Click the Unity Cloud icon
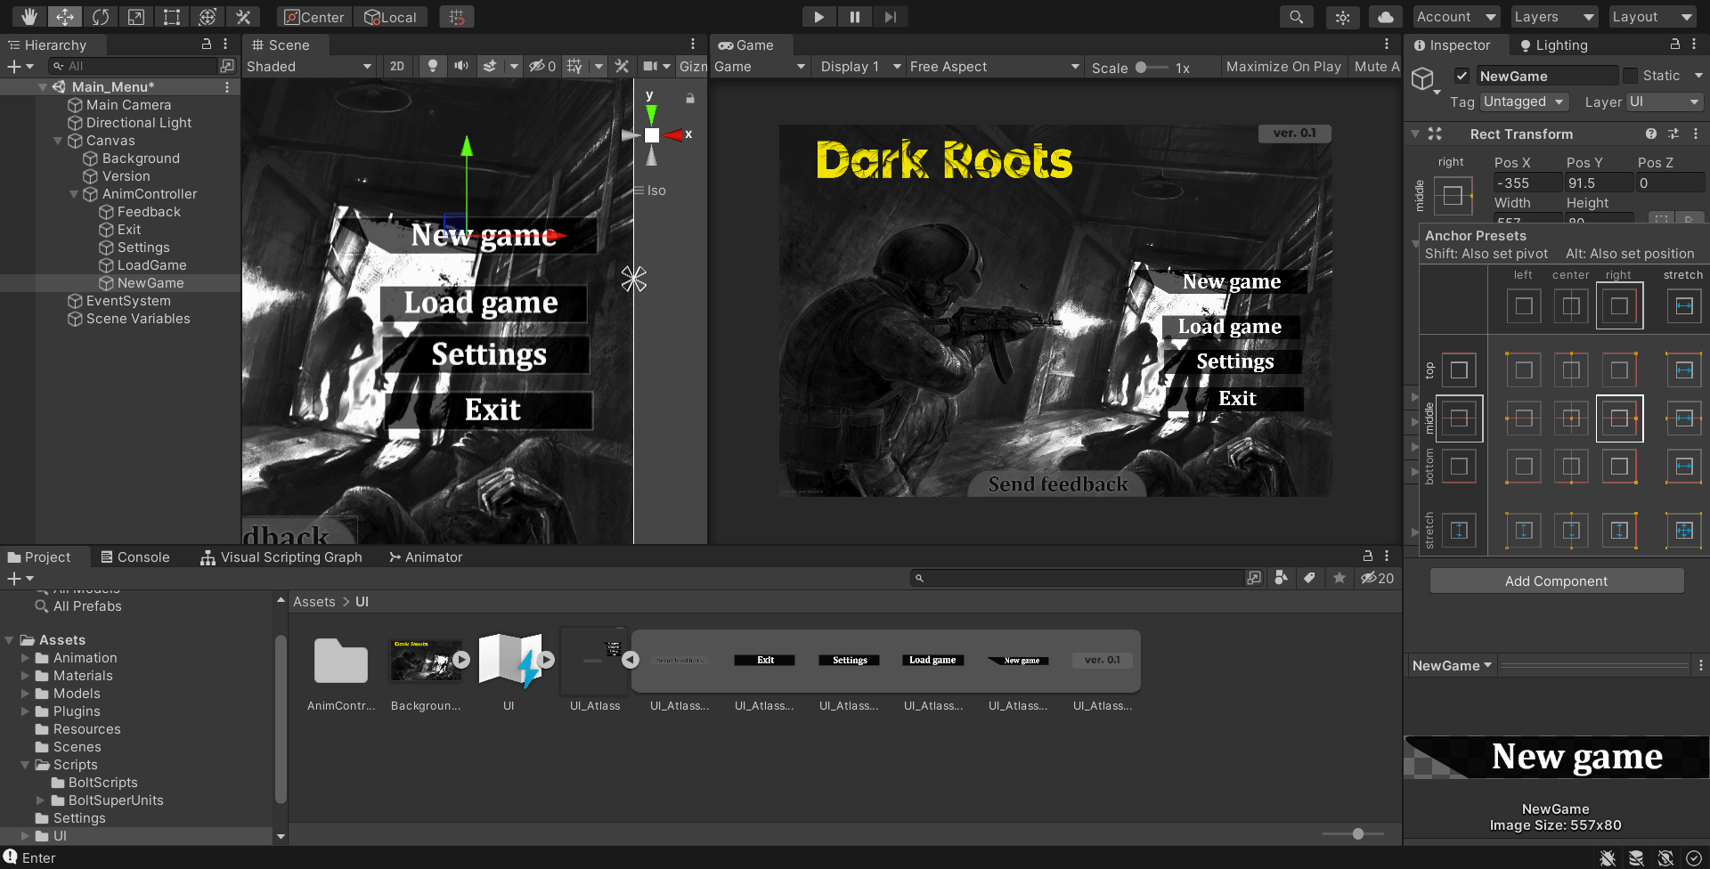1710x869 pixels. (1386, 16)
